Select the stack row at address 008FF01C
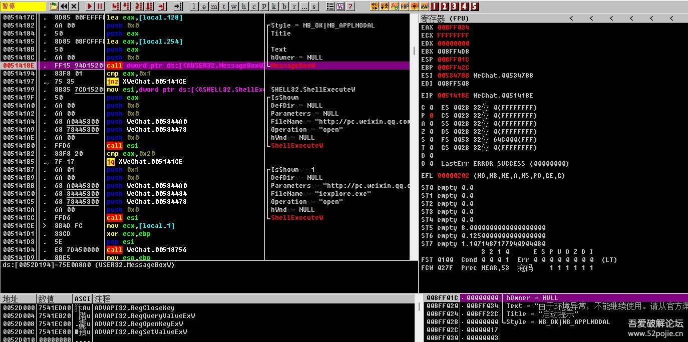The image size is (688, 342). click(x=556, y=298)
